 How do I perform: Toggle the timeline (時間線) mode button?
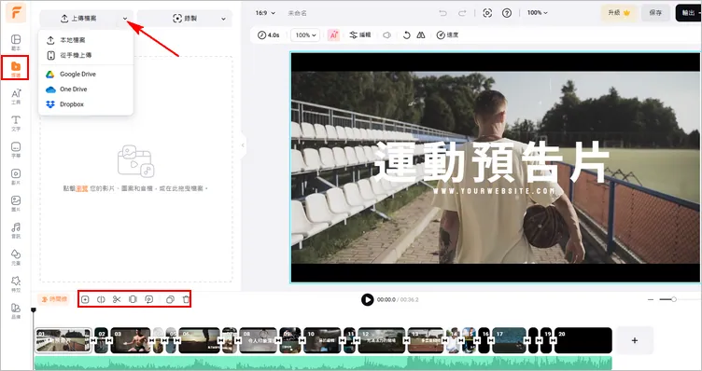pyautogui.click(x=55, y=299)
